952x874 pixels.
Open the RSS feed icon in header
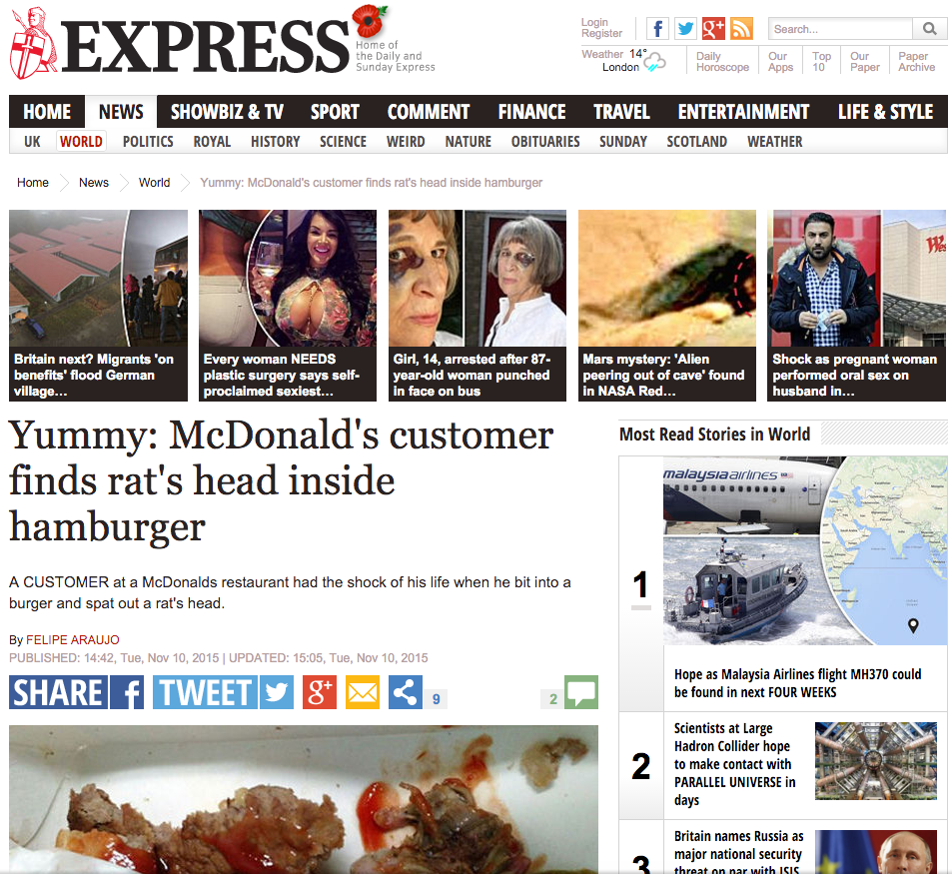(x=741, y=29)
